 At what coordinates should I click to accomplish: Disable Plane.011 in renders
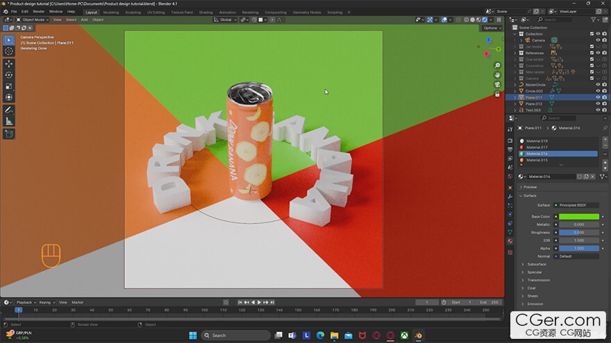point(604,97)
